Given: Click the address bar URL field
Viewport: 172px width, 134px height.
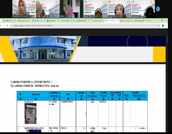Looking at the screenshot, I should click(84, 26).
